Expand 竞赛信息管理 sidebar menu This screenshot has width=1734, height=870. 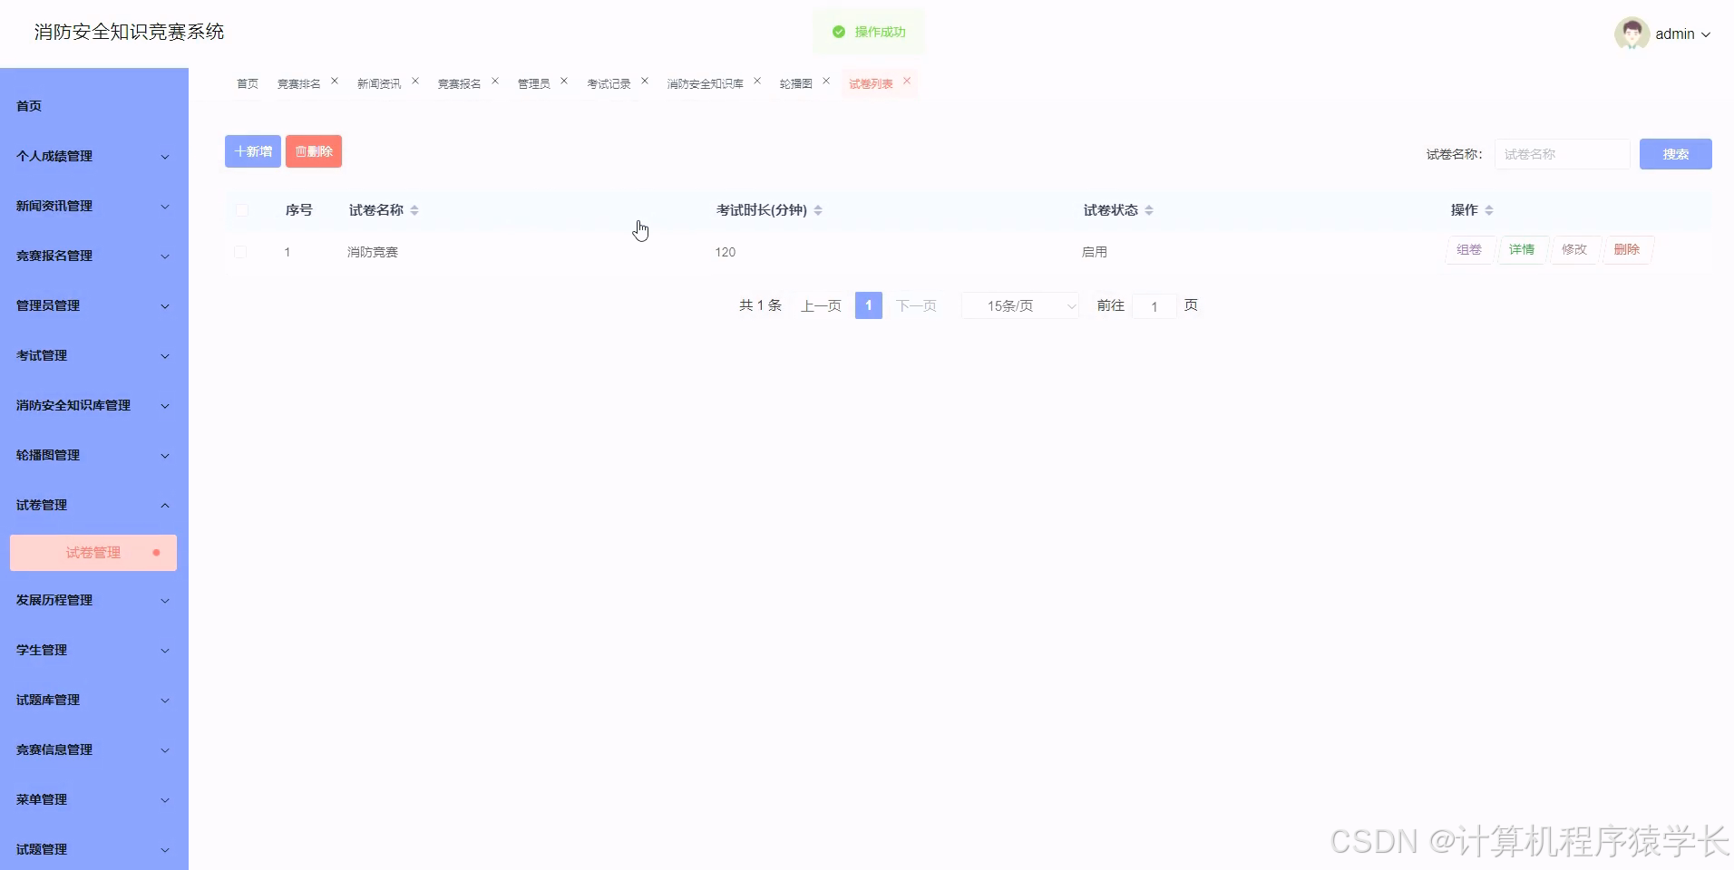coord(94,749)
